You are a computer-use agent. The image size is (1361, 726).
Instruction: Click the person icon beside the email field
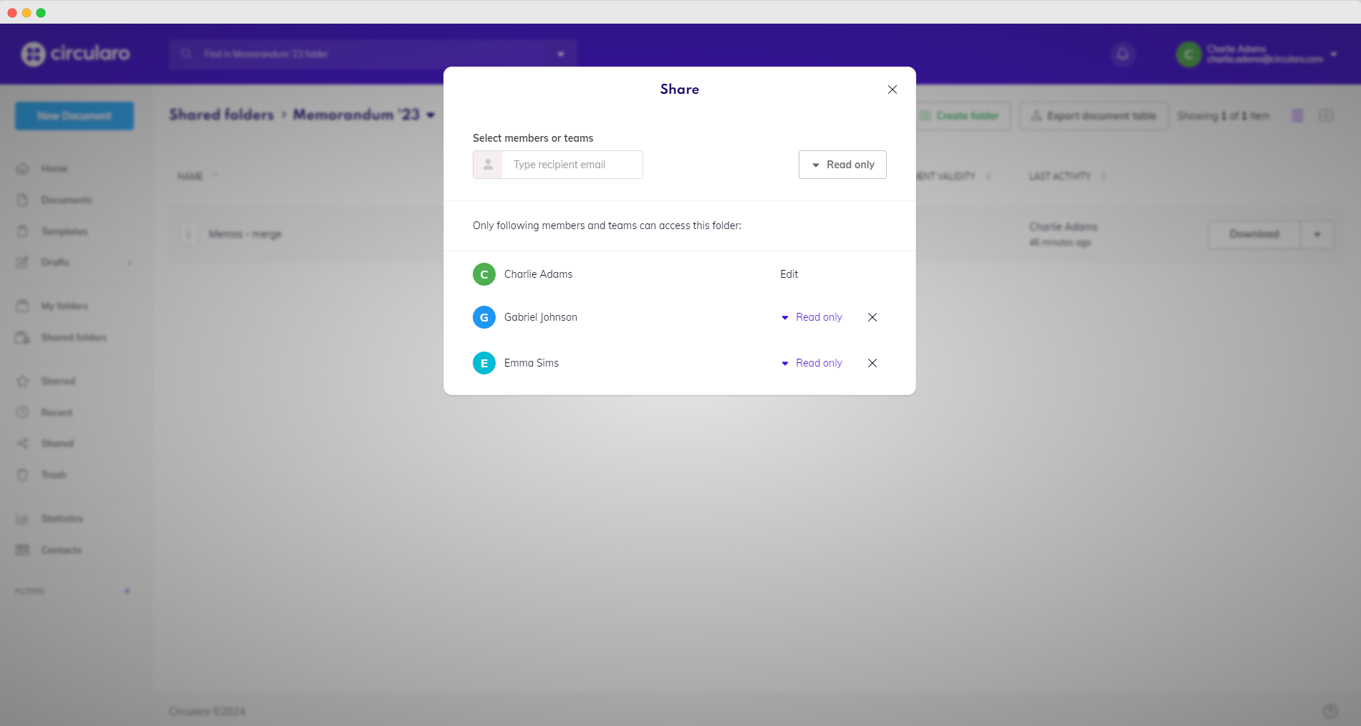[x=488, y=165]
